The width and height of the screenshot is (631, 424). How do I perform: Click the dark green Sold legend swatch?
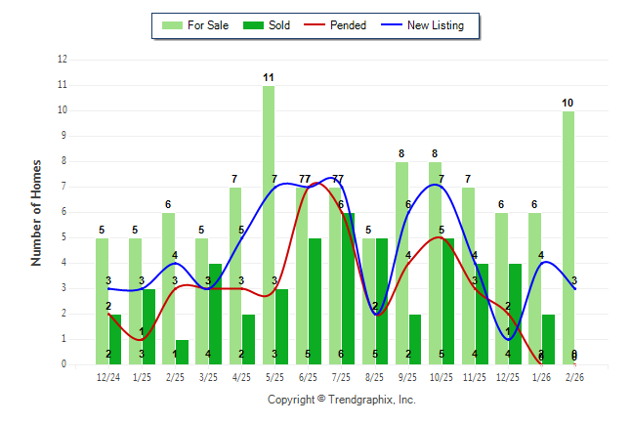click(251, 25)
